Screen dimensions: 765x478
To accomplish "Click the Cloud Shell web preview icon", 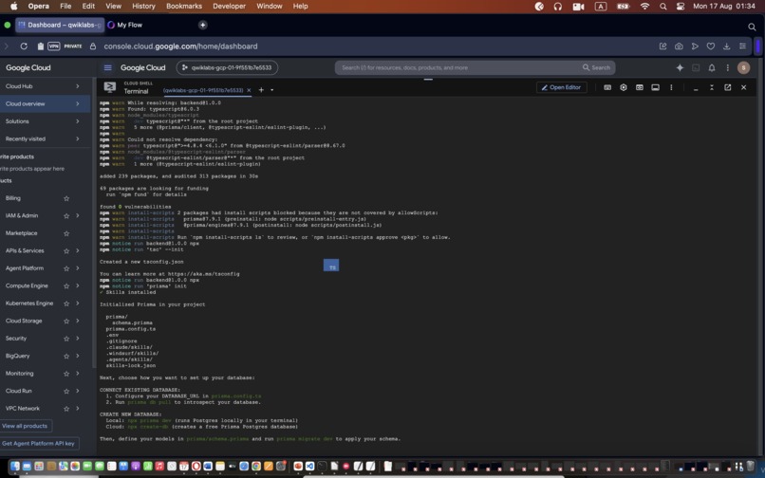I will 639,87.
